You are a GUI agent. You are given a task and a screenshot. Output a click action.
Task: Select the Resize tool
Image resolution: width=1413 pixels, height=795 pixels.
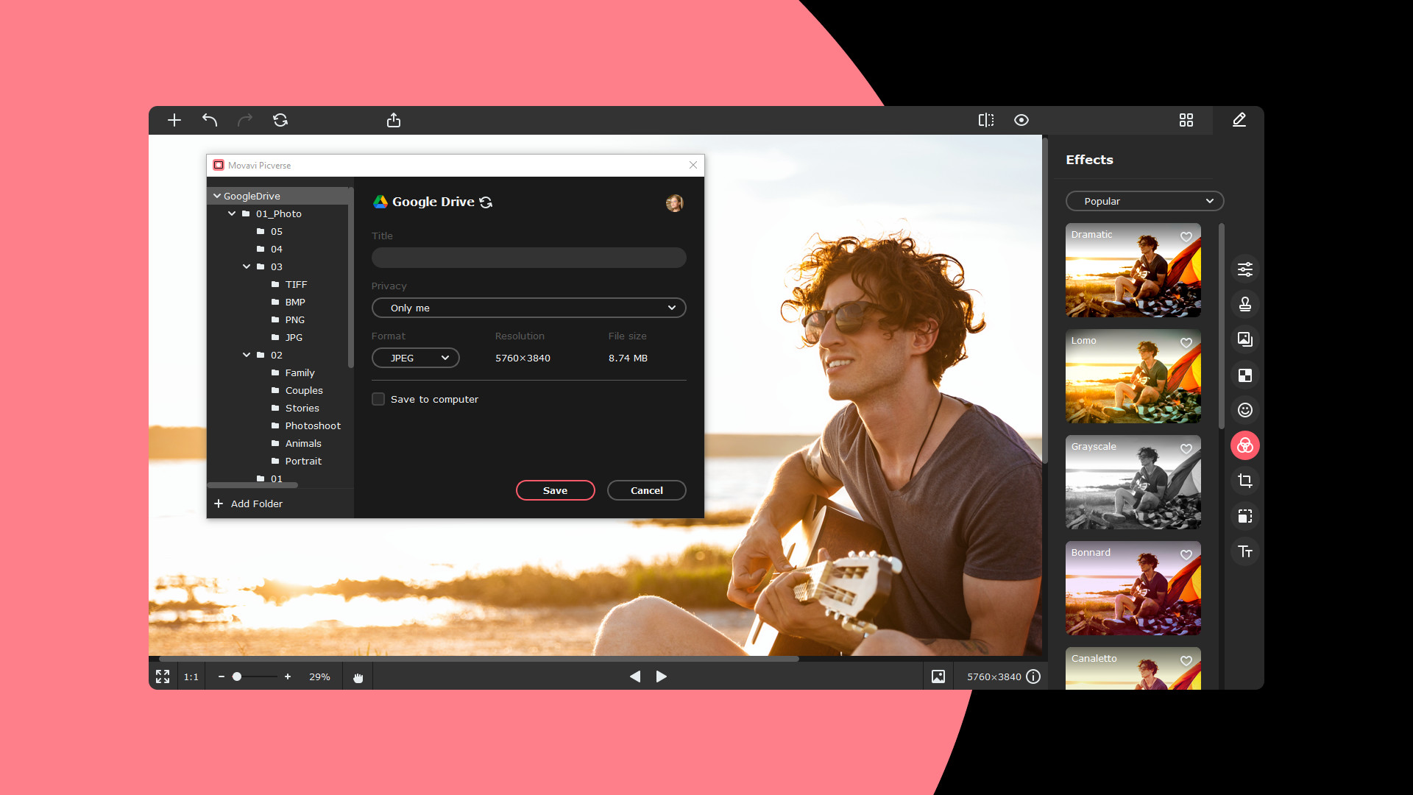pyautogui.click(x=1245, y=516)
